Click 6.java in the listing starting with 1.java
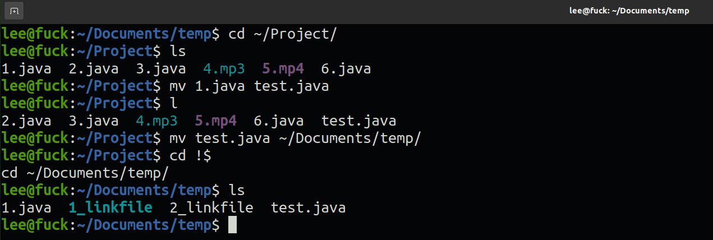This screenshot has width=713, height=240. (x=346, y=69)
